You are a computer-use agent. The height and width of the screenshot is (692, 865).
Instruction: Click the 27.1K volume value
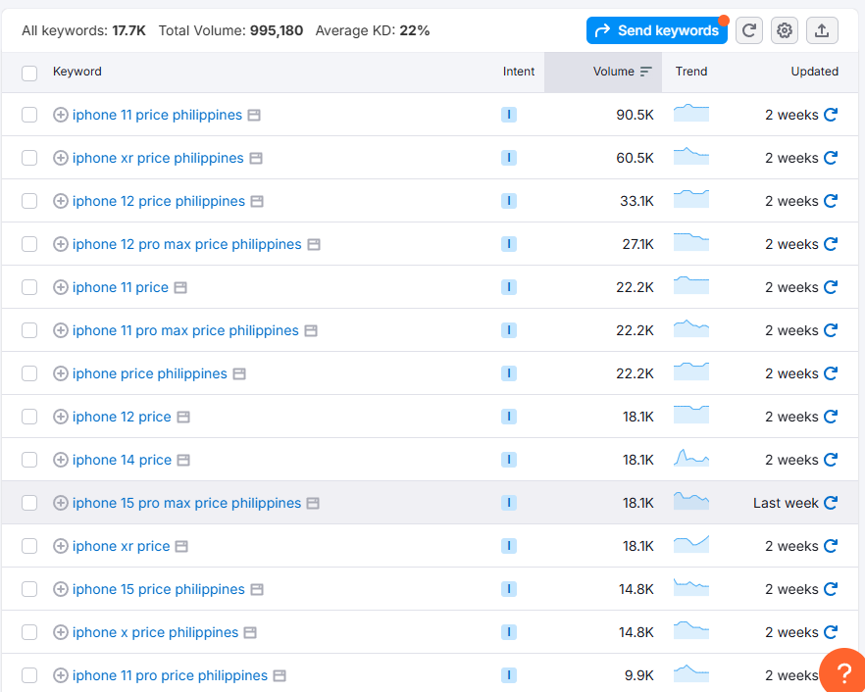pyautogui.click(x=637, y=244)
